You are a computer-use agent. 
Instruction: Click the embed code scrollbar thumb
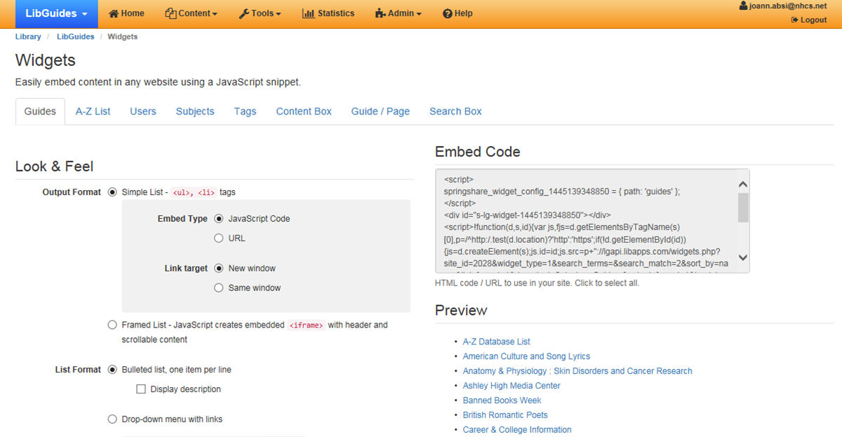coord(743,208)
